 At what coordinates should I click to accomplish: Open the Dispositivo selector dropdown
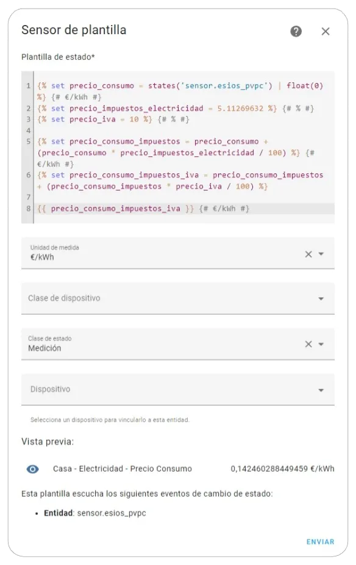click(x=178, y=389)
